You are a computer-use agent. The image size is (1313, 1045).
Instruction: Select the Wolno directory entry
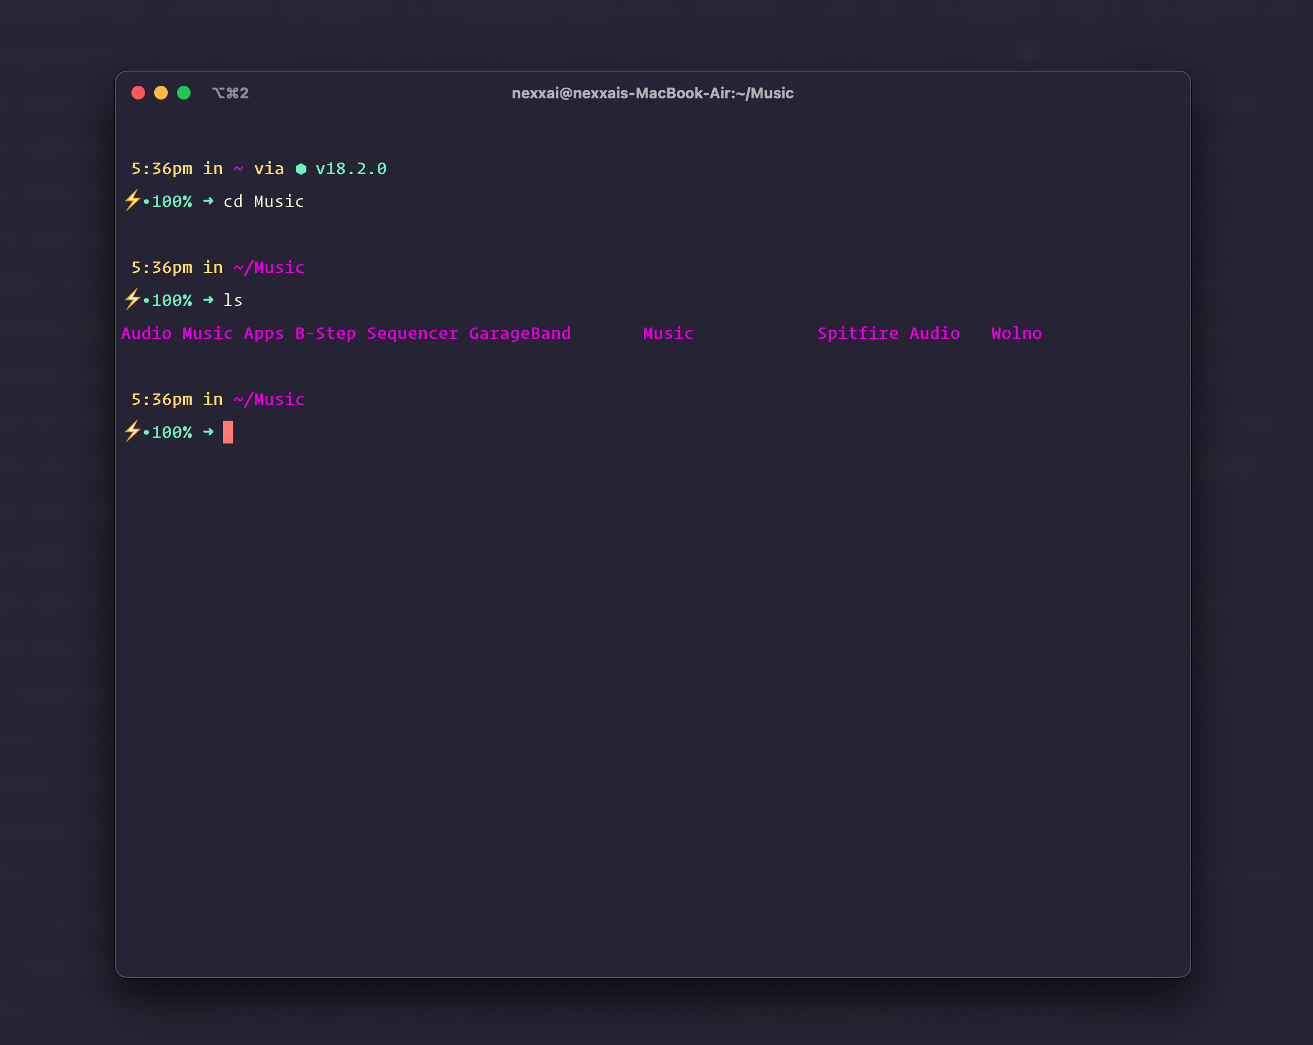(1015, 333)
